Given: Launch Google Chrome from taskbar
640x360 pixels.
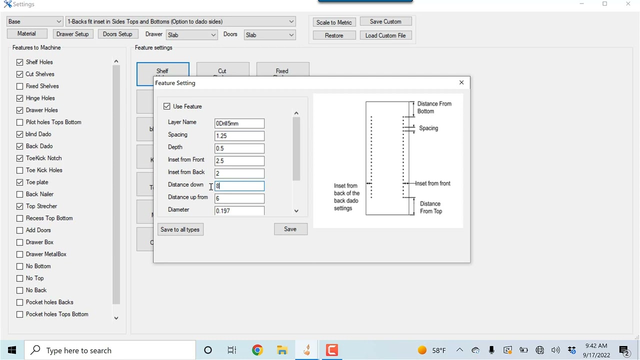Looking at the screenshot, I should point(257,350).
